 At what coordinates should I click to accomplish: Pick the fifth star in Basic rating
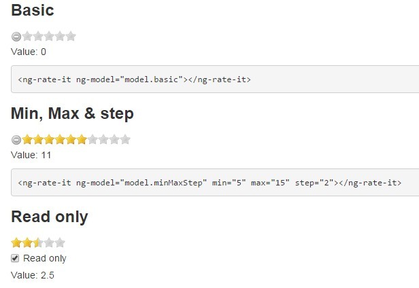tap(71, 37)
